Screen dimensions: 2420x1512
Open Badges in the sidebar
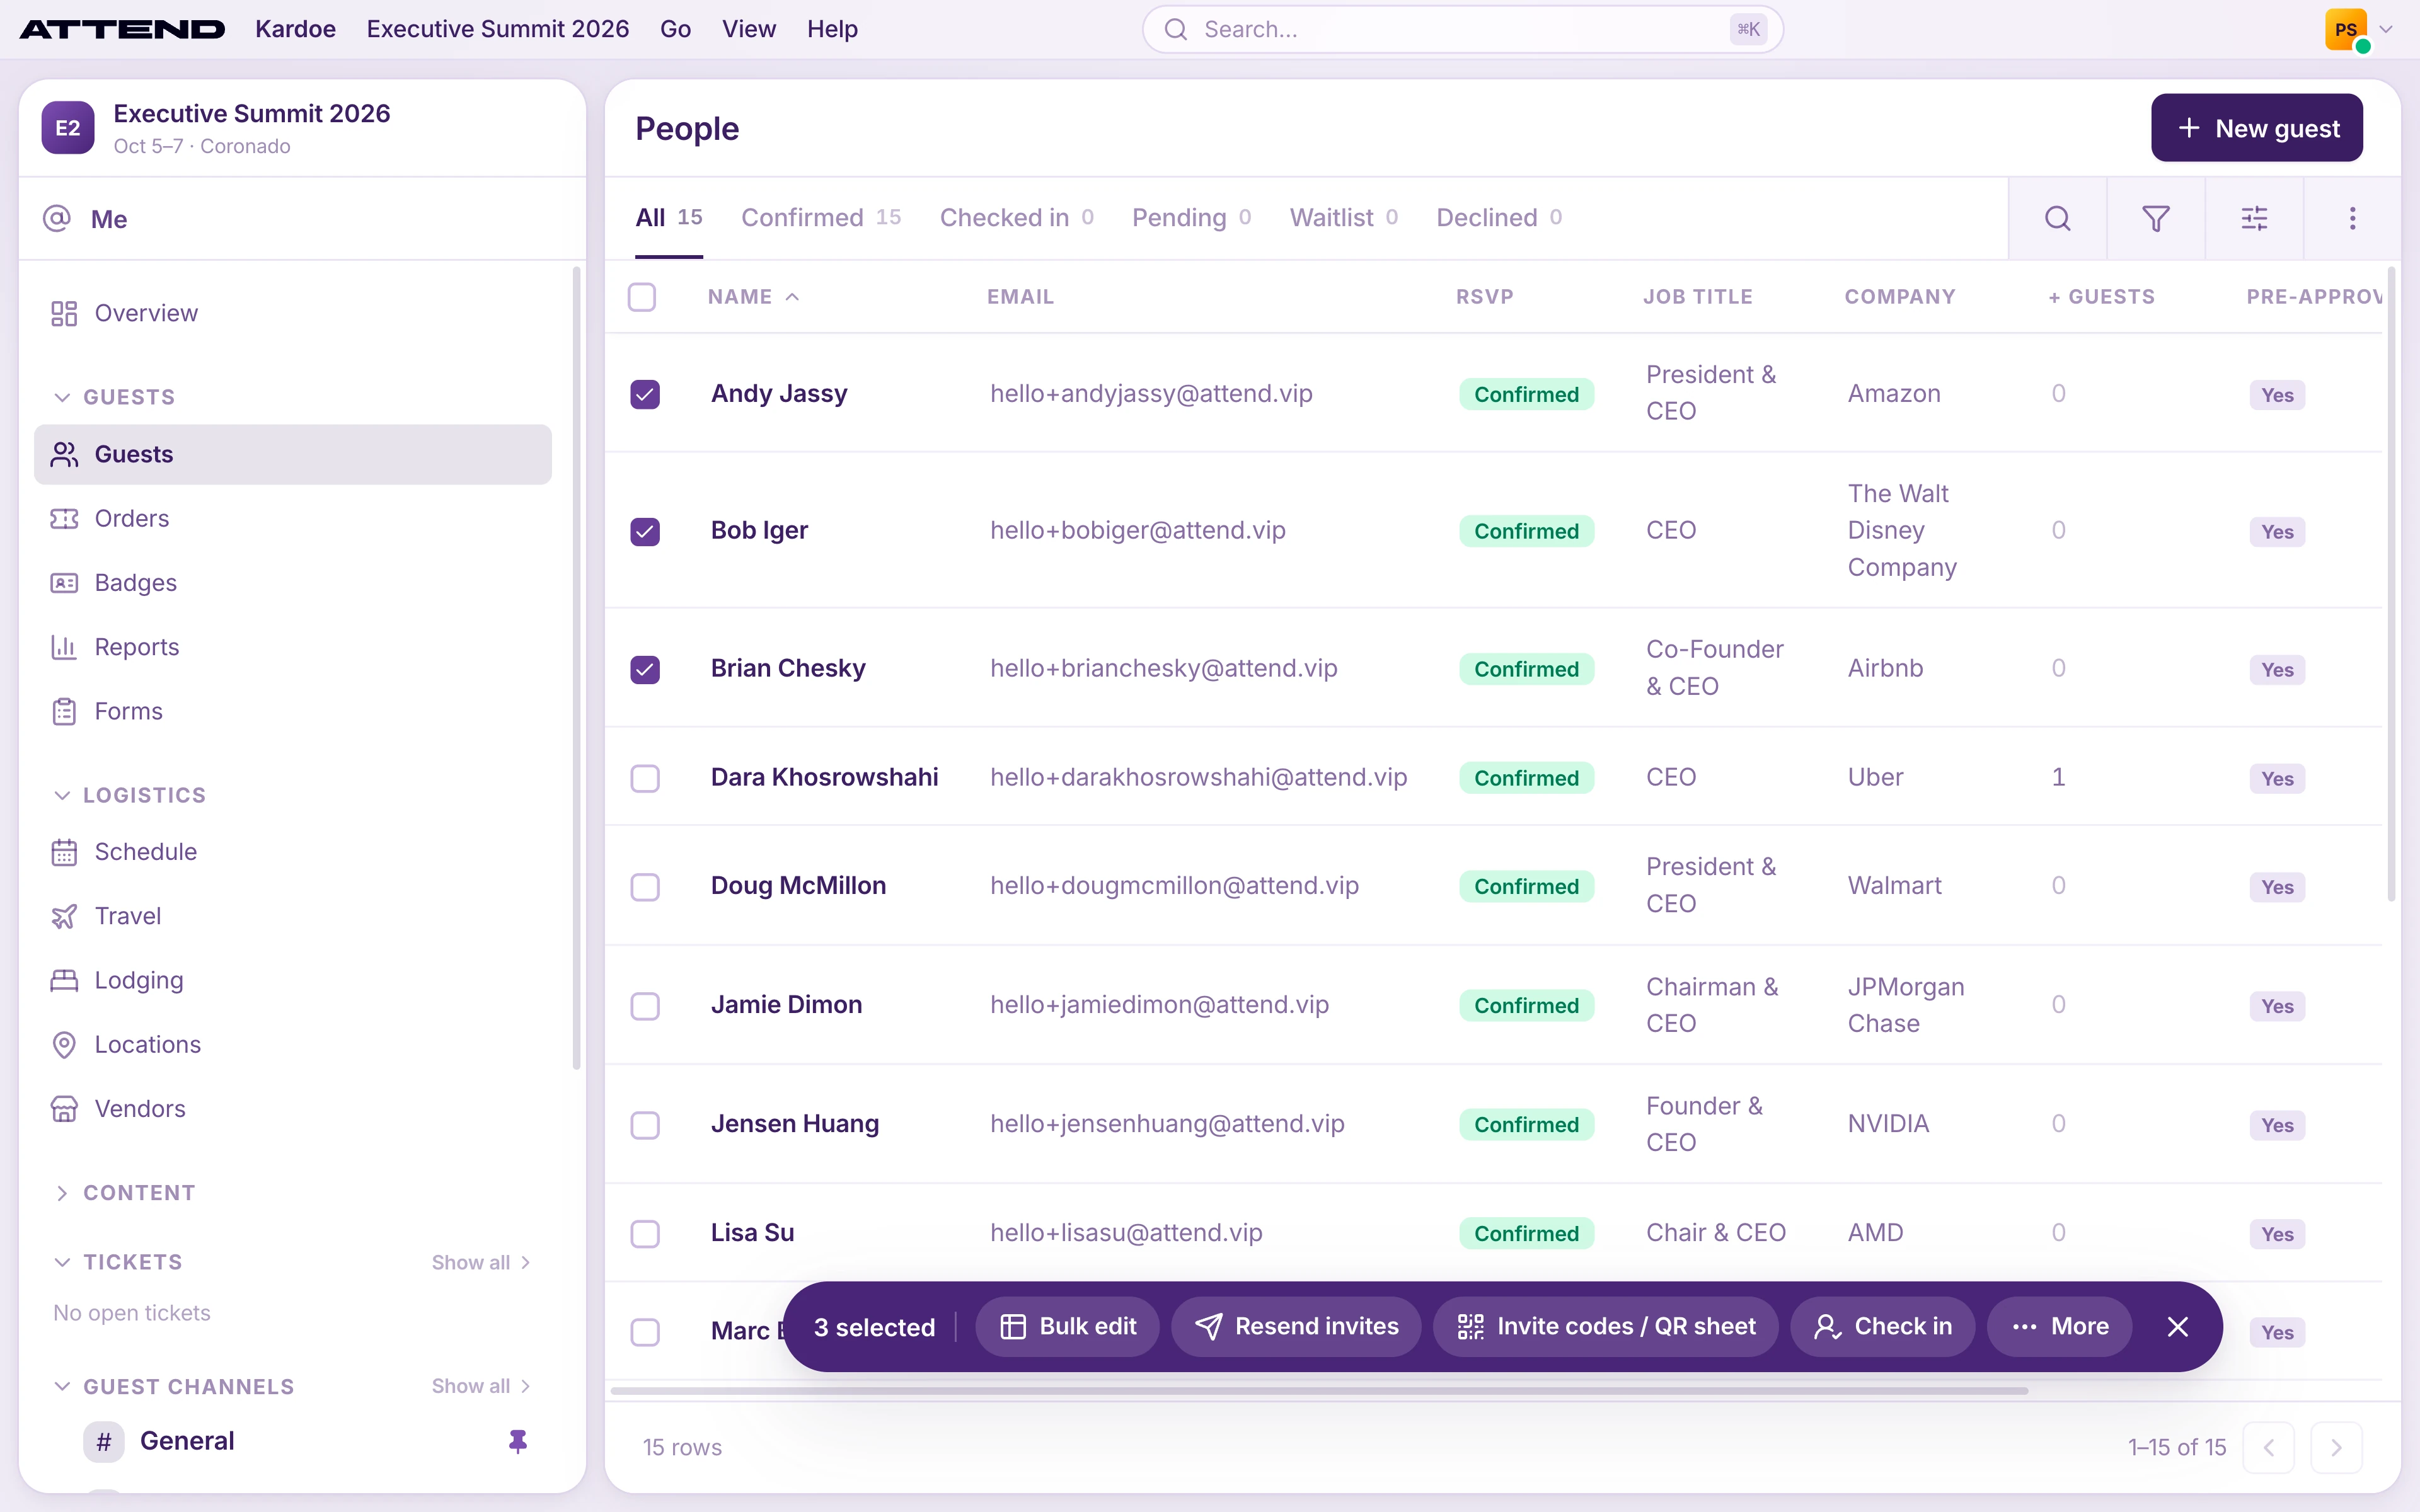pos(135,583)
